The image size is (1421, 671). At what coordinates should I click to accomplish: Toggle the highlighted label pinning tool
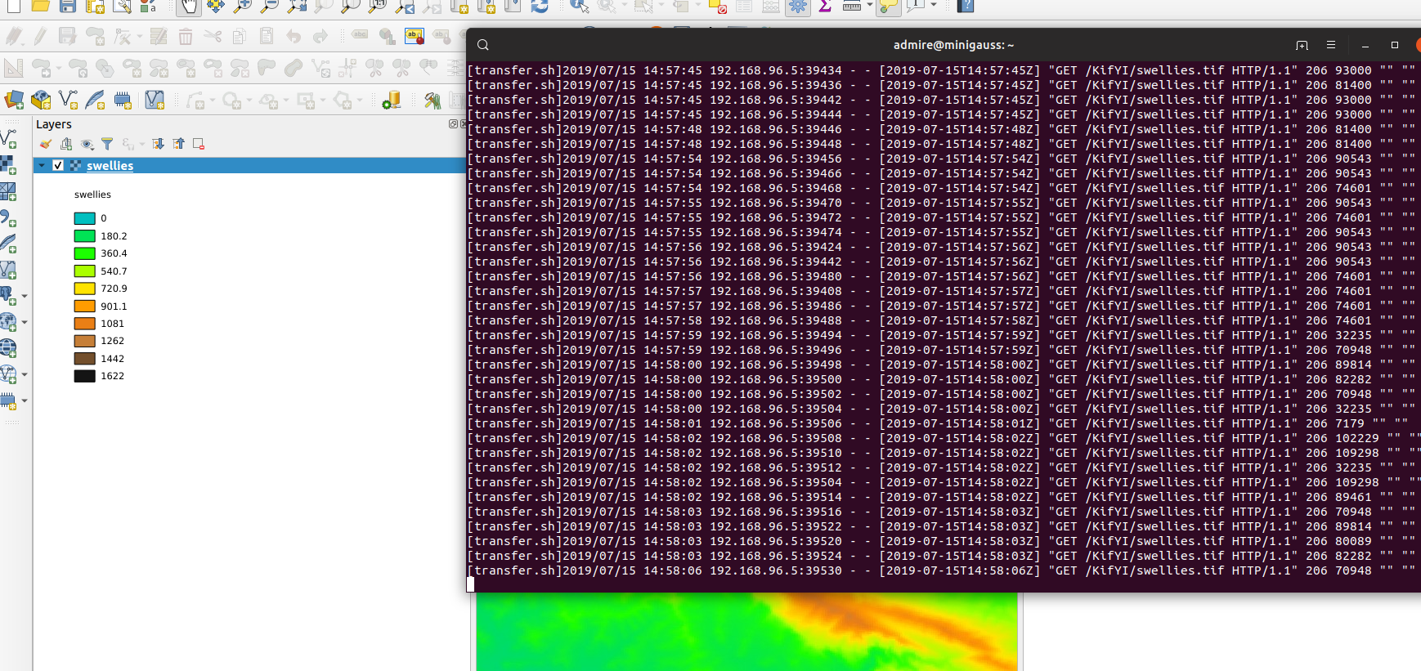pos(415,37)
